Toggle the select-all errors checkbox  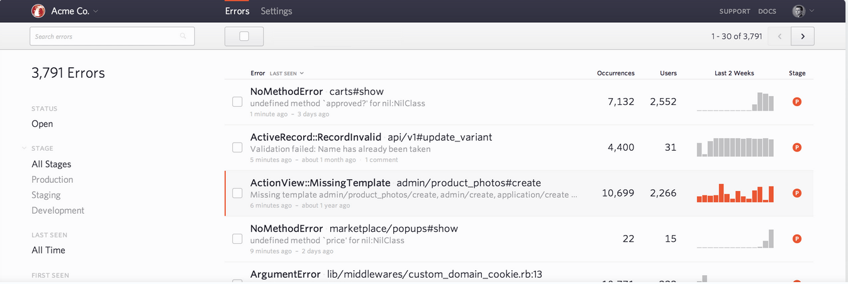point(244,36)
